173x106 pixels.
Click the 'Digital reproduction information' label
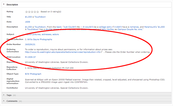[x=13, y=81]
